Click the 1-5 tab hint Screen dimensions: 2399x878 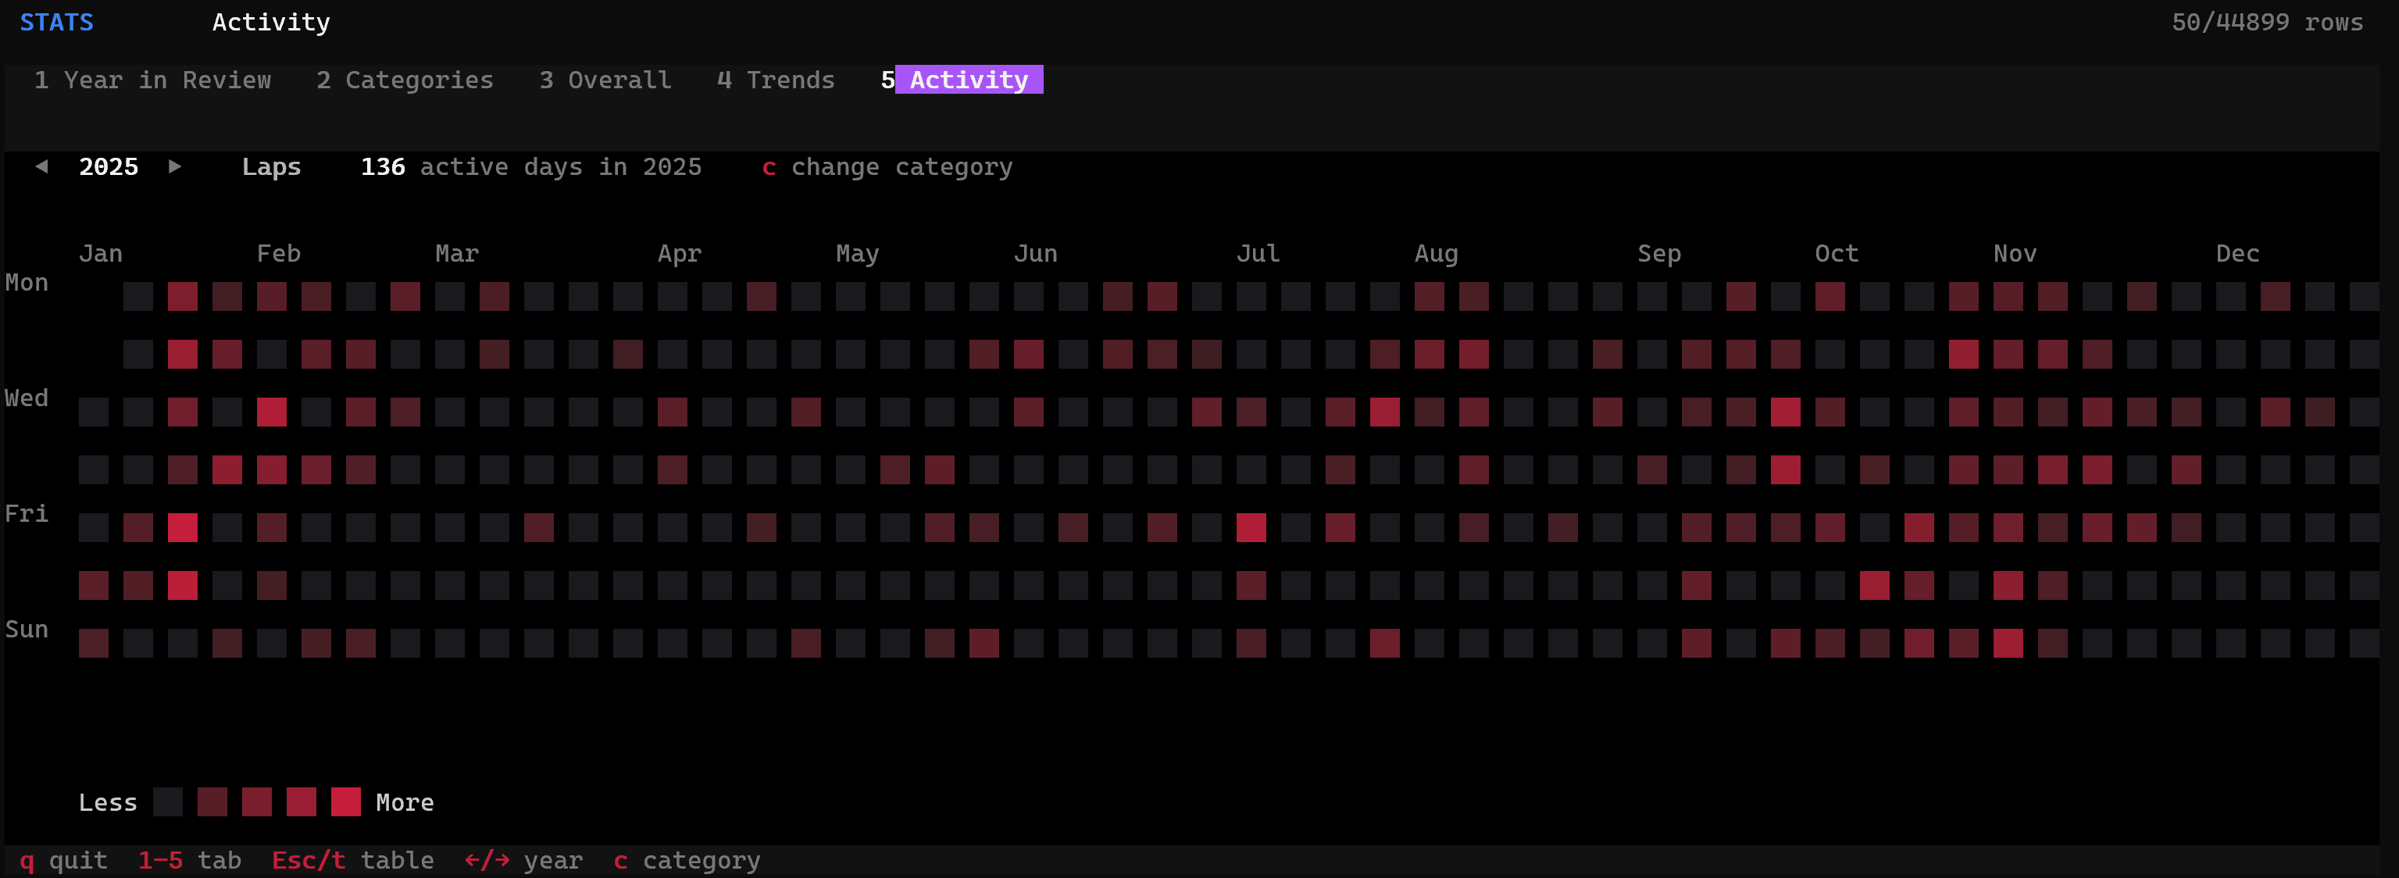coord(190,862)
